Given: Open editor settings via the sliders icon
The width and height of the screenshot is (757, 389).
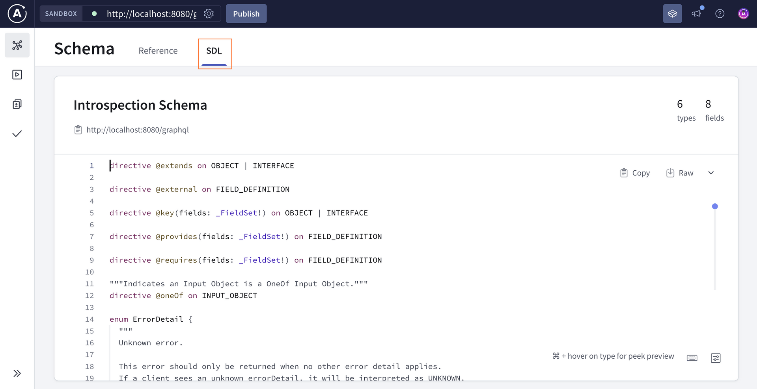Looking at the screenshot, I should 716,358.
